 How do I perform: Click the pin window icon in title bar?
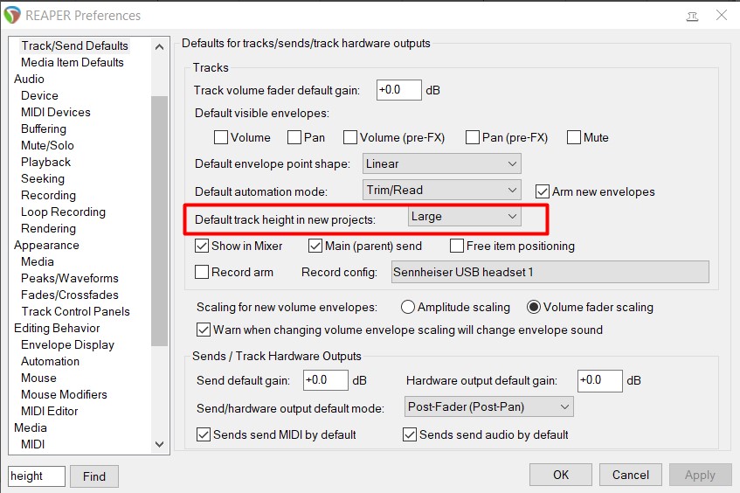(x=692, y=16)
